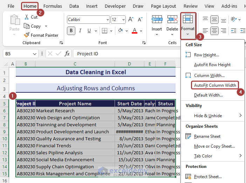
Task: Choose Move or Copy Sheet option
Action: pos(214,146)
